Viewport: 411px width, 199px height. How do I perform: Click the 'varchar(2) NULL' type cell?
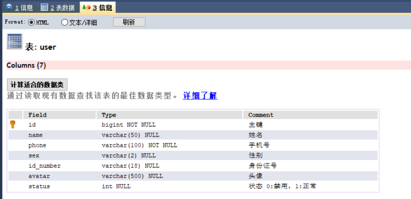(x=169, y=156)
